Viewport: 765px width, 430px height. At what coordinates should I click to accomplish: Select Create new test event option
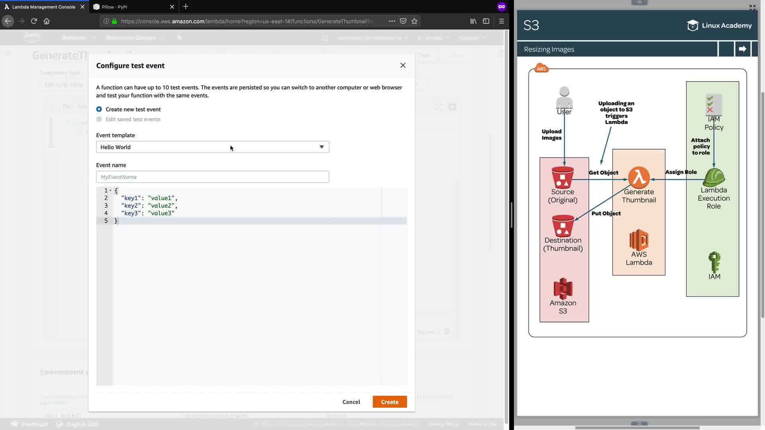coord(99,109)
